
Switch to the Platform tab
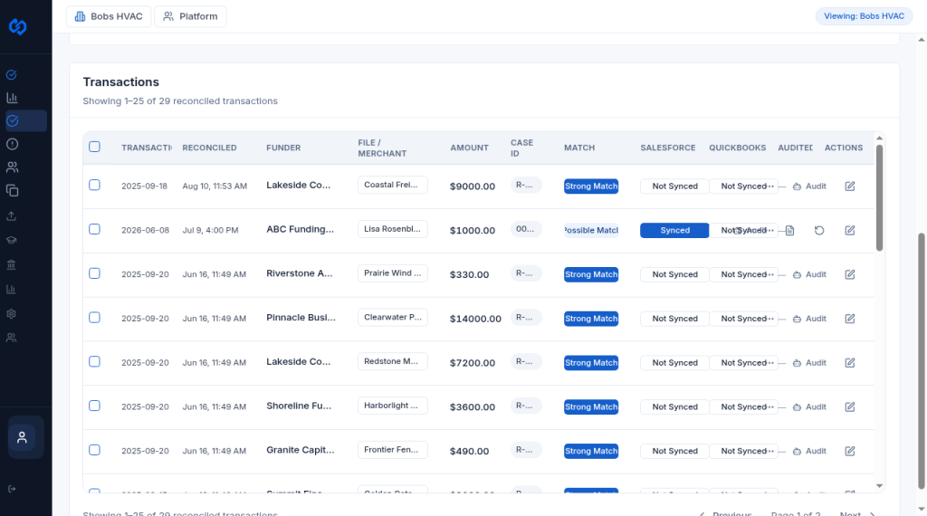pos(190,16)
